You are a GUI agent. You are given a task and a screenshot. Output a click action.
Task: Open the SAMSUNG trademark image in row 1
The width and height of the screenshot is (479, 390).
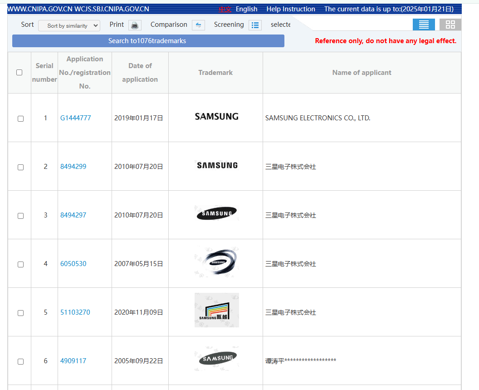pyautogui.click(x=216, y=117)
